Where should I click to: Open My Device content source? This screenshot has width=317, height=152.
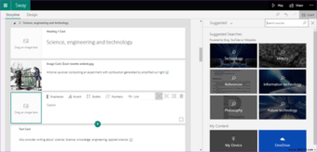coord(234,141)
